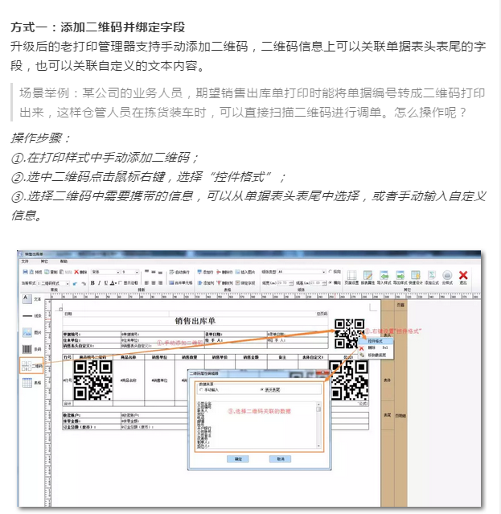
Task: Click the 删除行 delete row icon
Action: (x=219, y=272)
